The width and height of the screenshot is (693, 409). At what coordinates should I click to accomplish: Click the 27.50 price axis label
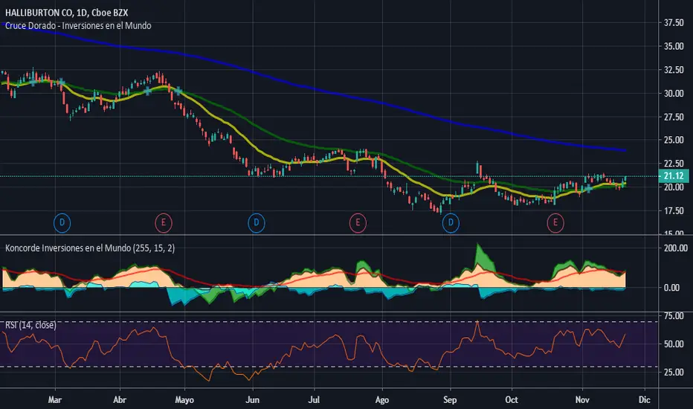[x=674, y=117]
